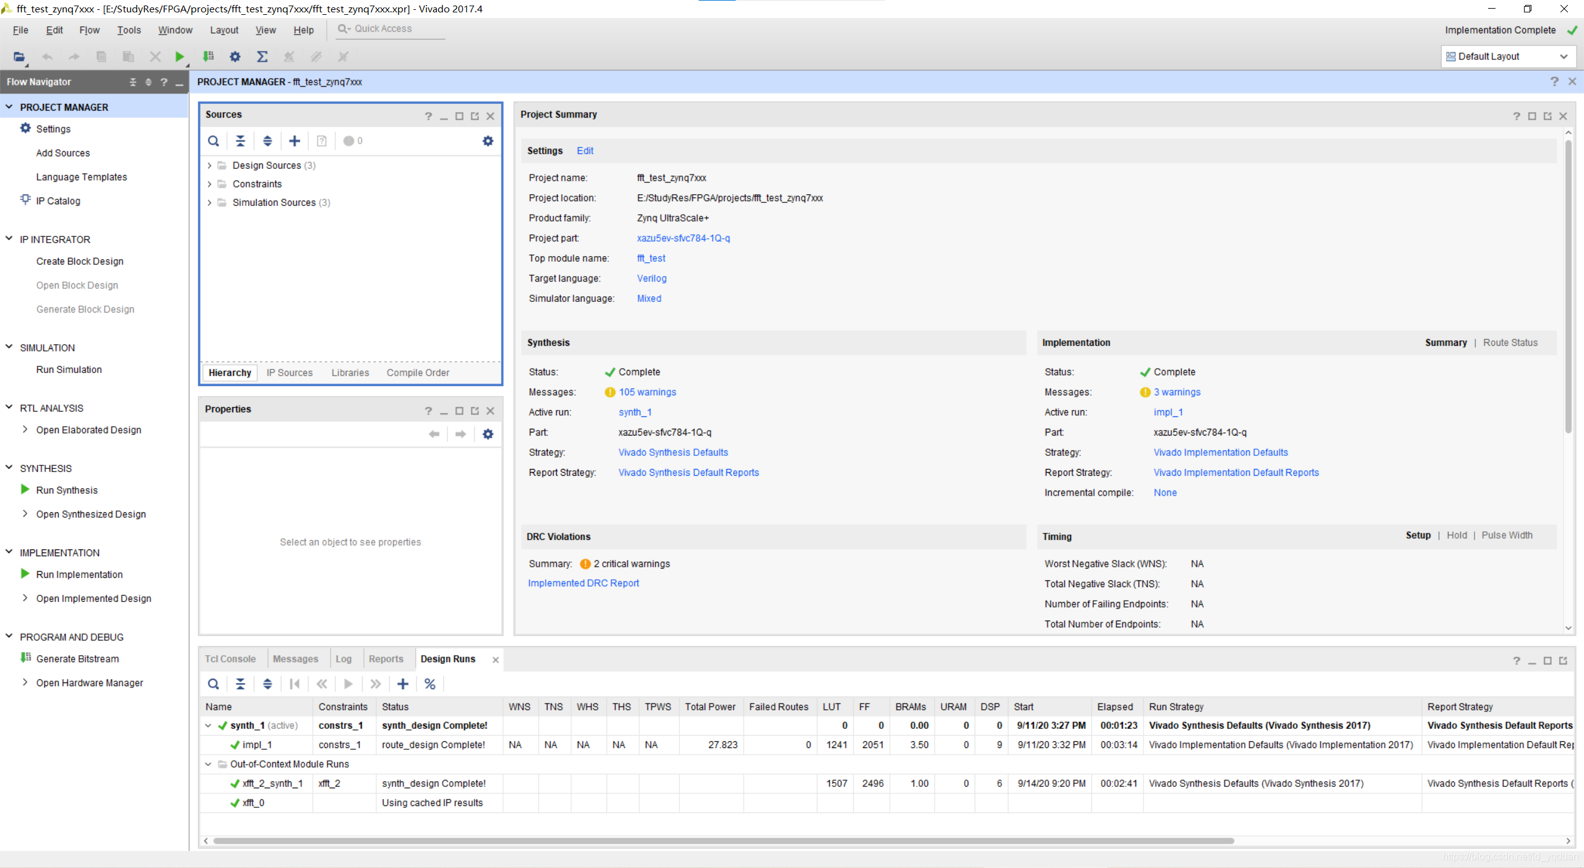Screen dimensions: 1584x868
Task: Click the IP Catalog icon
Action: 25,200
